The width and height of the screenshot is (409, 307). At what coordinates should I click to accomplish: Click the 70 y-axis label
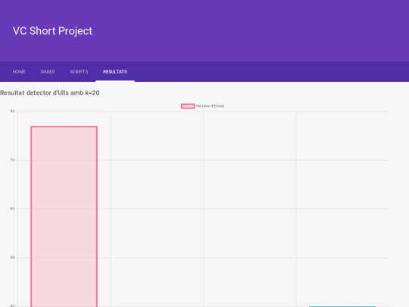coord(12,160)
